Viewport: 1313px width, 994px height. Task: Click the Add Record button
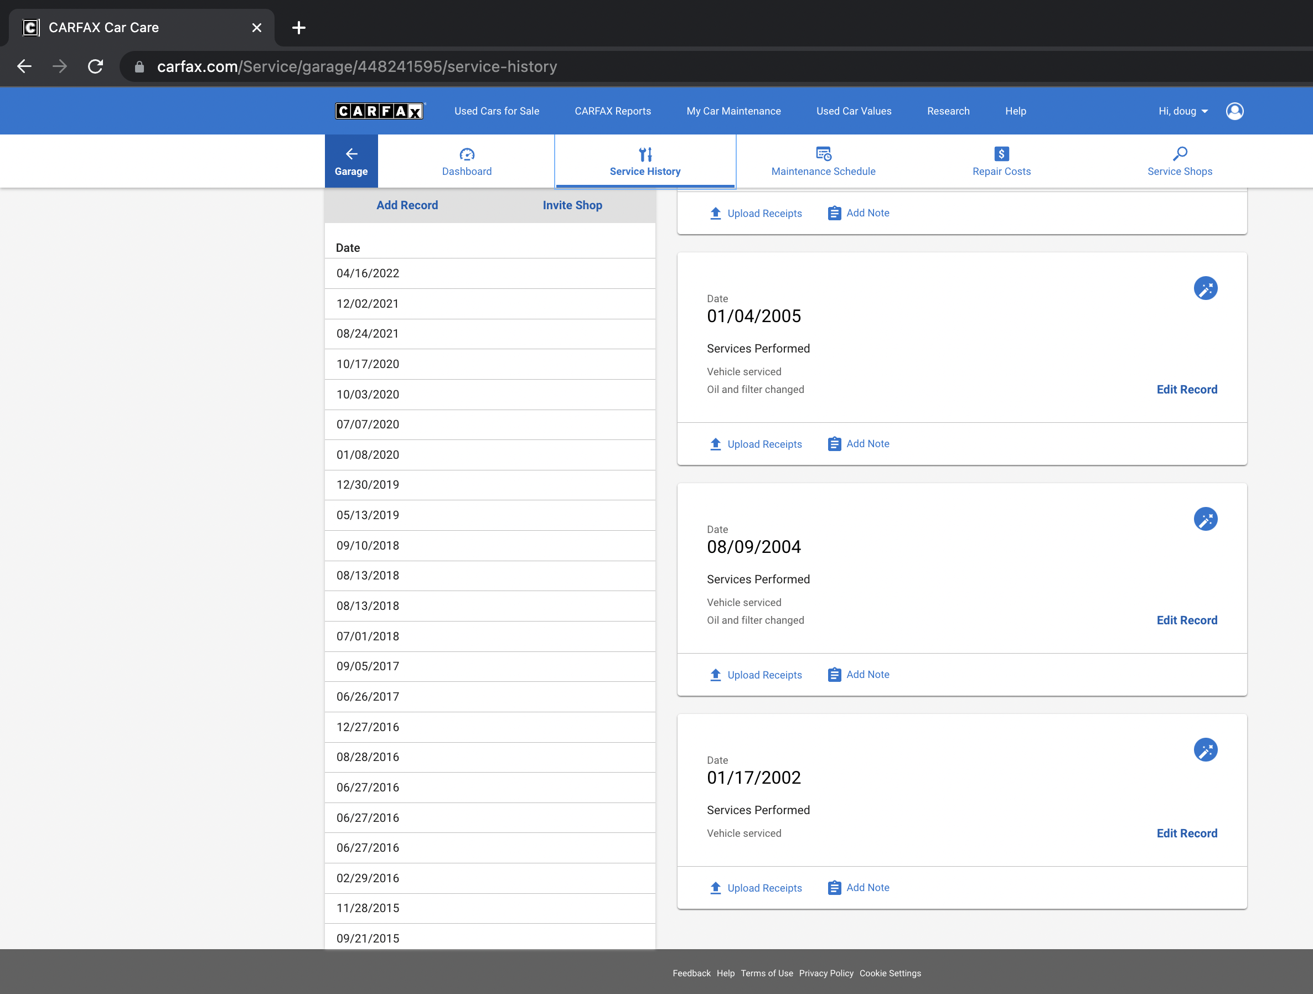tap(407, 205)
